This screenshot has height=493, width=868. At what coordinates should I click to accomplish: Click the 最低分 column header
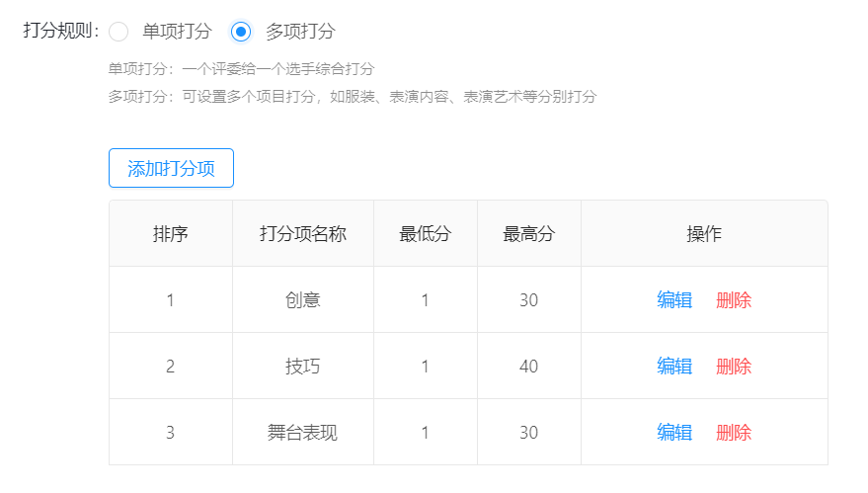click(426, 234)
